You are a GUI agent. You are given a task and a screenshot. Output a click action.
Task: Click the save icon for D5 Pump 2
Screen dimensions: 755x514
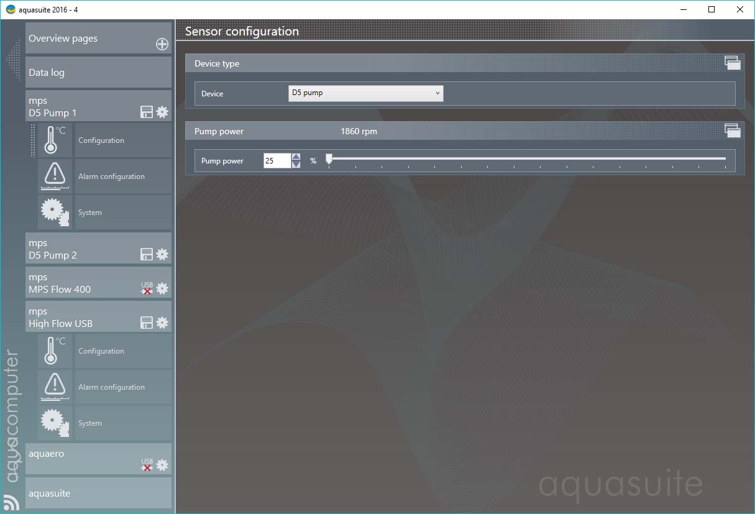click(147, 254)
